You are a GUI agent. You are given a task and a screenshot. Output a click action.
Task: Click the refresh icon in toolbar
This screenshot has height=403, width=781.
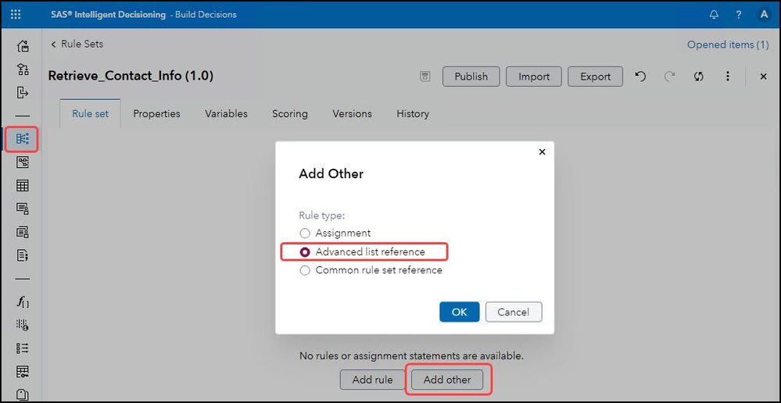[x=699, y=77]
